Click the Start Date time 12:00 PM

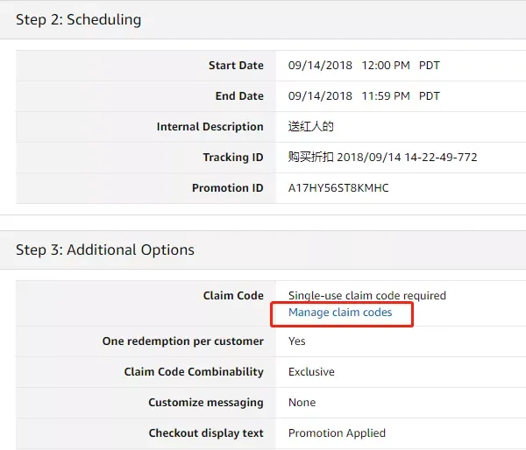click(x=386, y=66)
